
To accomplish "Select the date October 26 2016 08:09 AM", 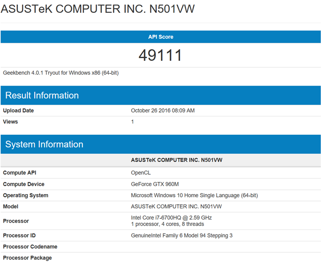I will (x=163, y=110).
